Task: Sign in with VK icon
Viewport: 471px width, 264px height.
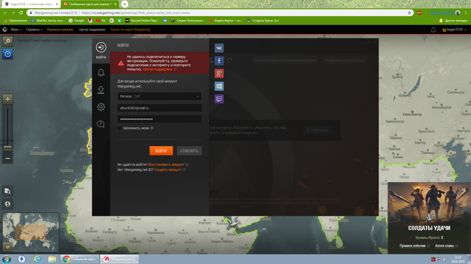Action: coord(219,48)
